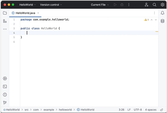Click the com breadcrumb
167x113 pixels.
click(x=36, y=110)
